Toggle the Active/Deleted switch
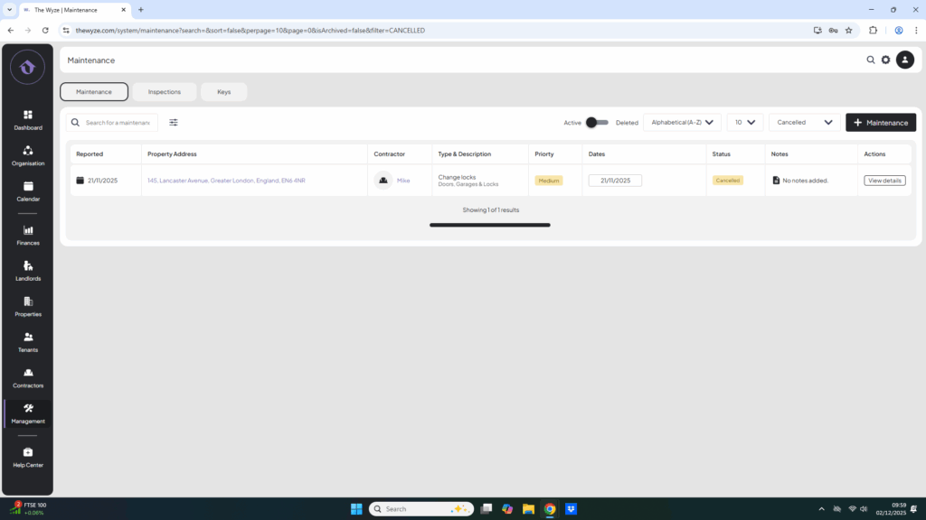This screenshot has width=926, height=520. pyautogui.click(x=596, y=123)
